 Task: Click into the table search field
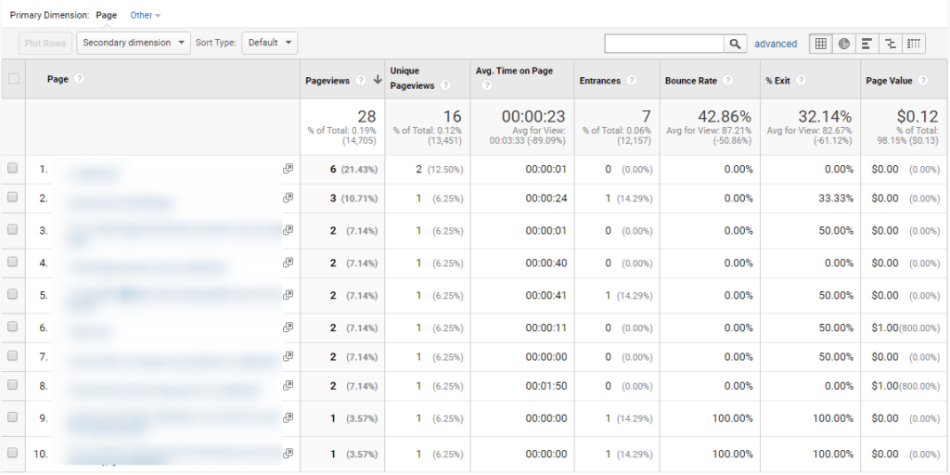664,44
